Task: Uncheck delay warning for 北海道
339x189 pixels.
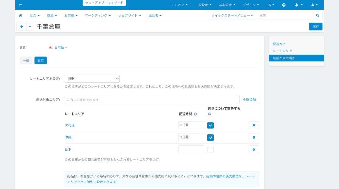Action: click(x=211, y=126)
